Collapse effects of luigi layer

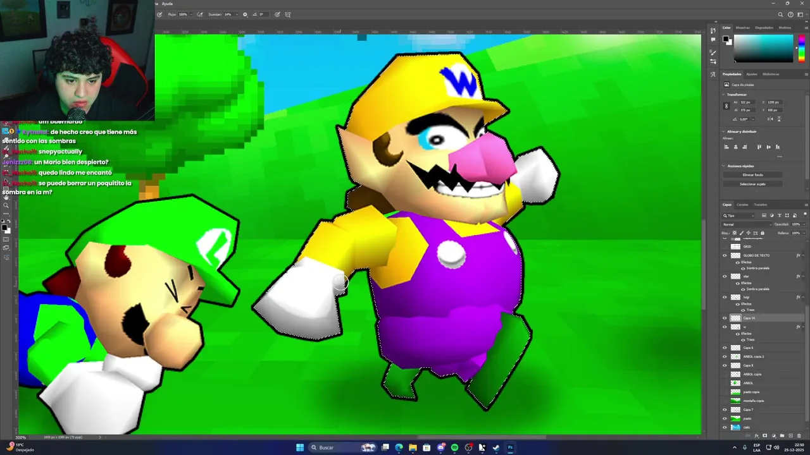pyautogui.click(x=804, y=297)
